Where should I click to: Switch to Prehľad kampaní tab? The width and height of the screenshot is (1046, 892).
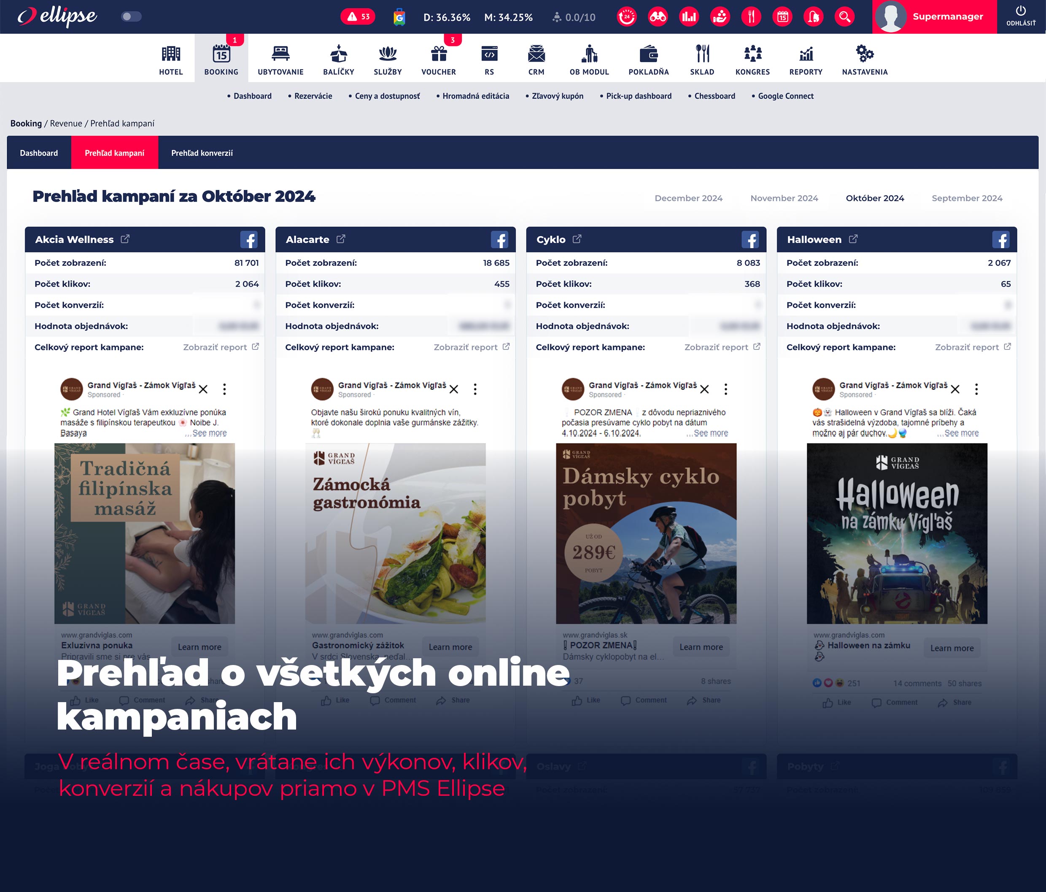[115, 153]
